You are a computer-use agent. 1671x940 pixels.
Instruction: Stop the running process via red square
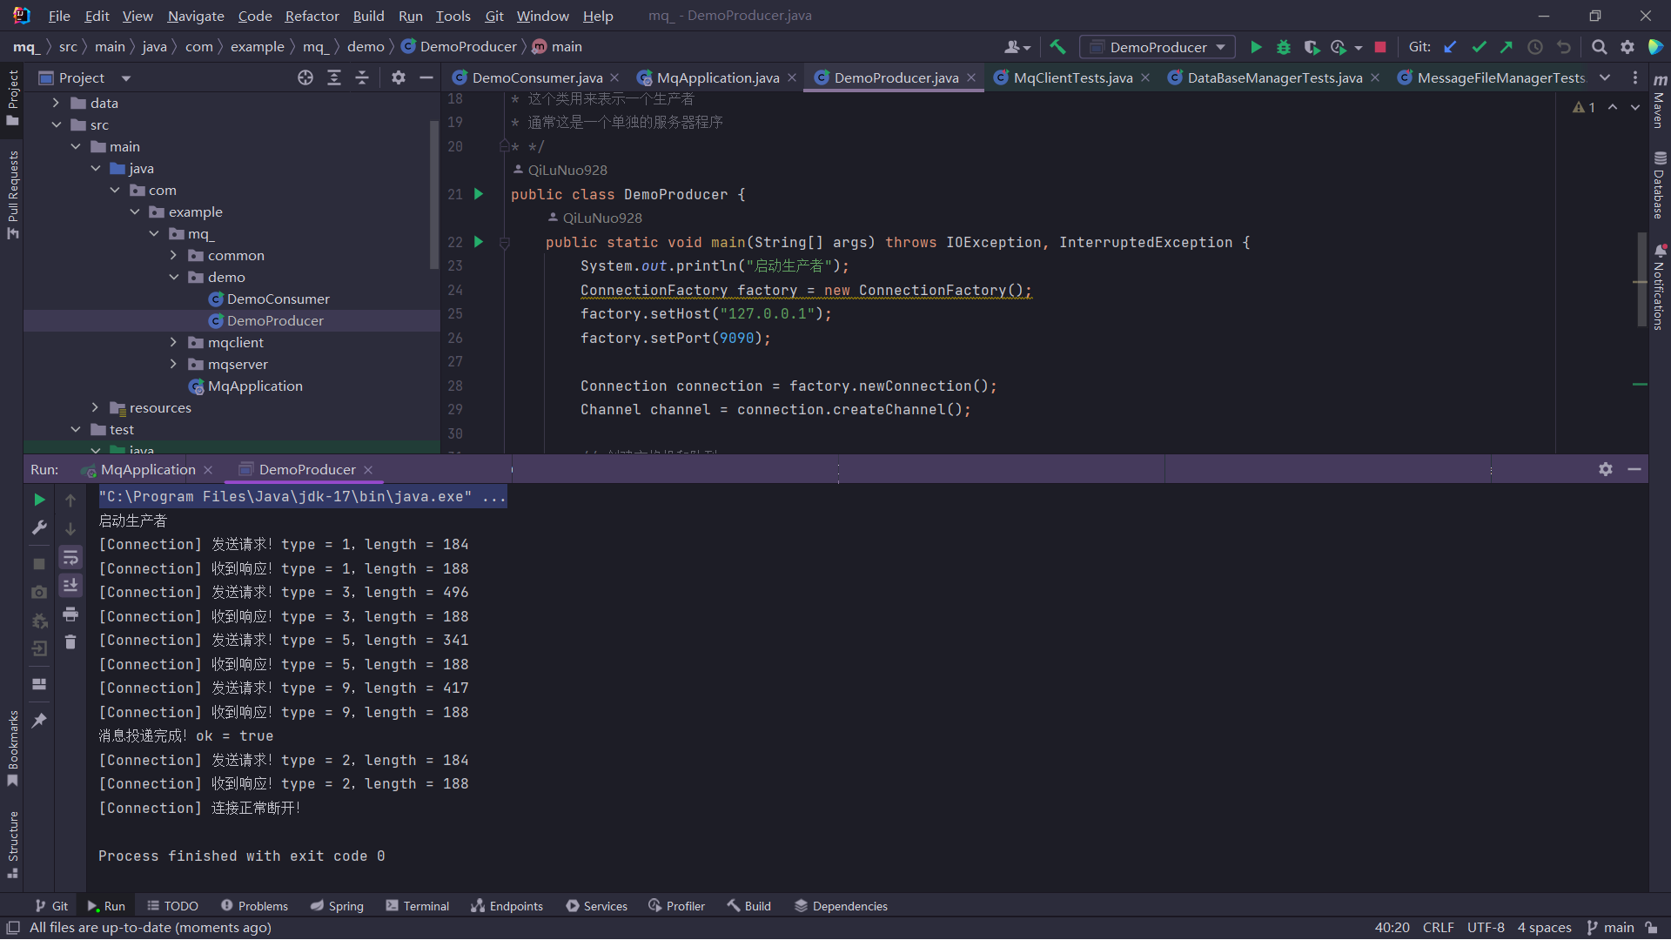1380,47
